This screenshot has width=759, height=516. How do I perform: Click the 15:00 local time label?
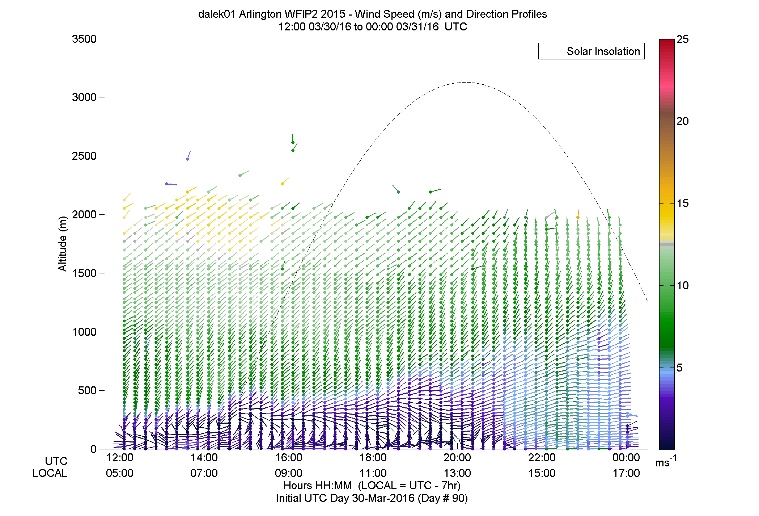tap(542, 473)
